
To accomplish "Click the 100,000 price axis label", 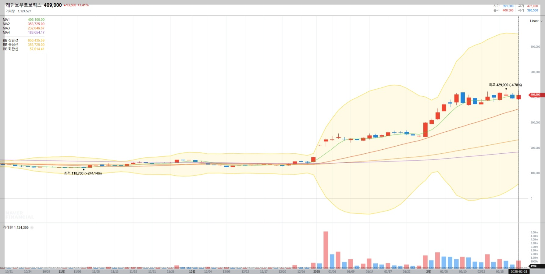I will (x=535, y=173).
